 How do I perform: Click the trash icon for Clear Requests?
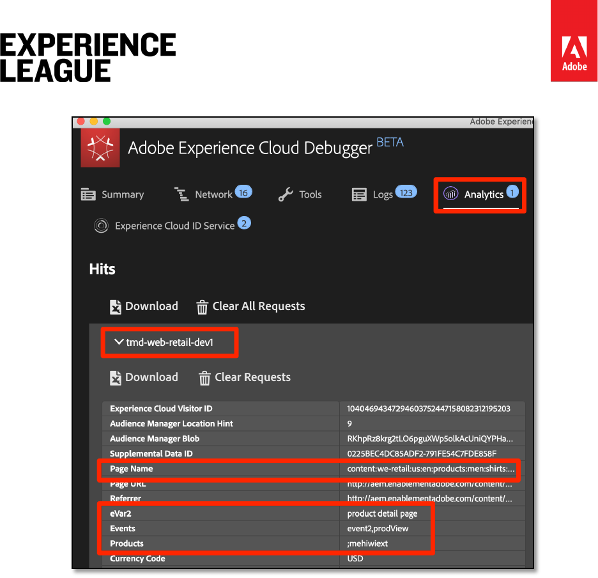(x=204, y=378)
